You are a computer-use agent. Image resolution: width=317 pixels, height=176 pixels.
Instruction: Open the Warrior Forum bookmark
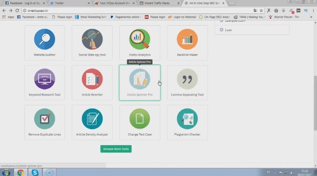[x=284, y=17]
